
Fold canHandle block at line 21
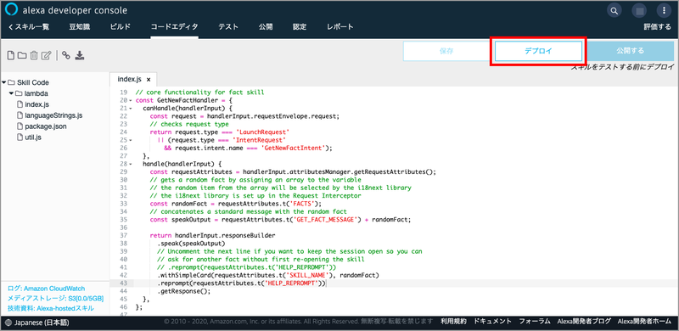tap(131, 108)
